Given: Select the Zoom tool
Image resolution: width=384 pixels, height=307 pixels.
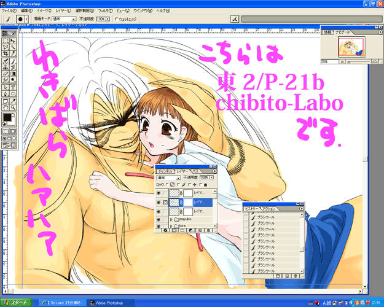Looking at the screenshot, I should (13, 107).
